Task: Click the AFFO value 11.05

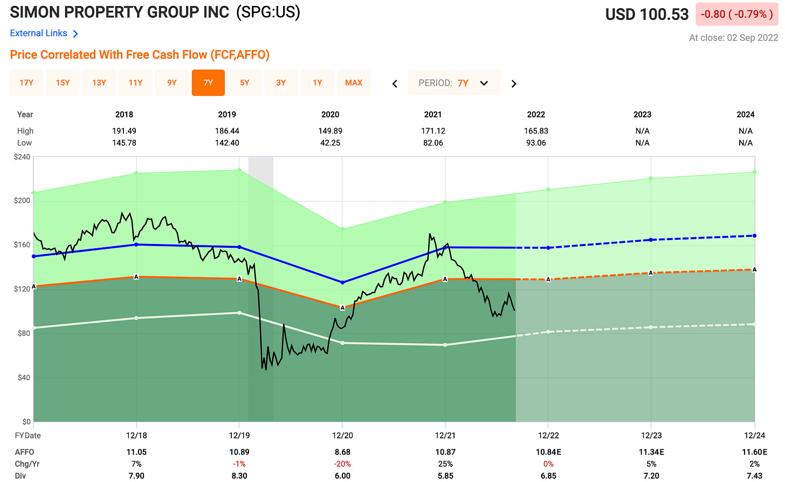Action: click(136, 452)
